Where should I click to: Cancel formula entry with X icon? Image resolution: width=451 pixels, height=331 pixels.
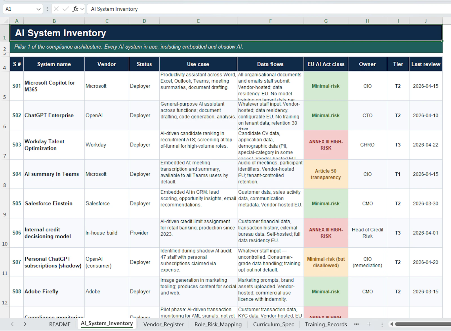[x=56, y=9]
